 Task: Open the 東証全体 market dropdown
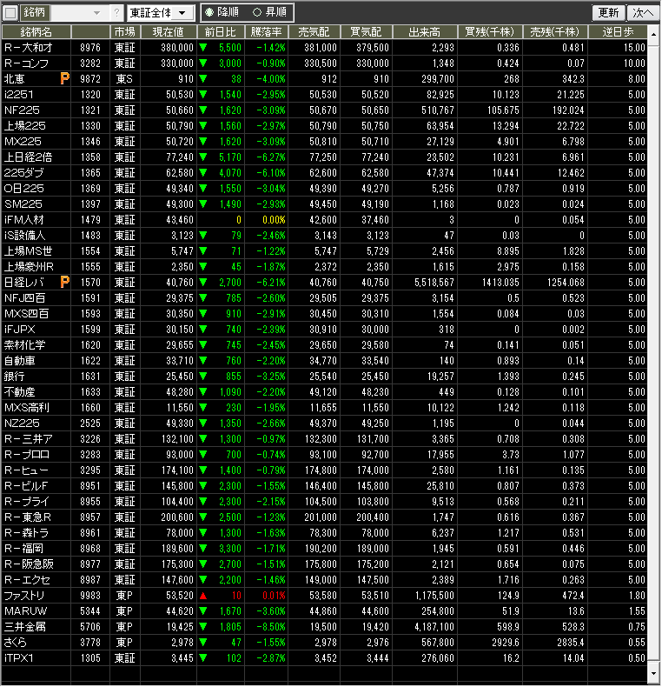160,13
